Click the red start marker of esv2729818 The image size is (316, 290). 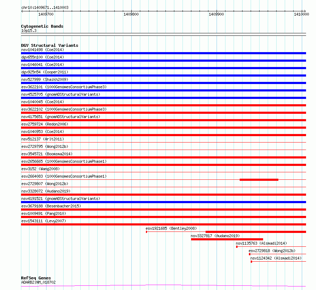click(x=250, y=254)
